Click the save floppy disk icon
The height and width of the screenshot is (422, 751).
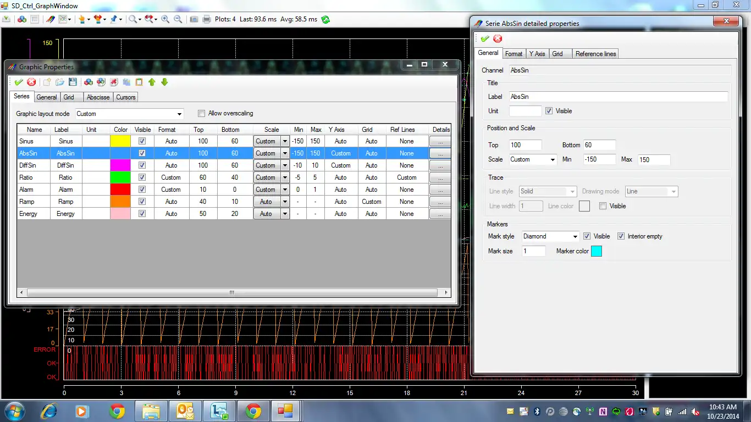coord(72,82)
